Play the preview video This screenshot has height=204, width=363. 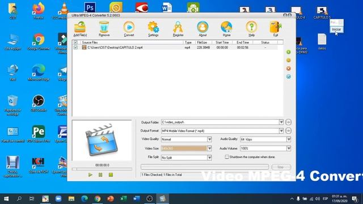tap(90, 175)
